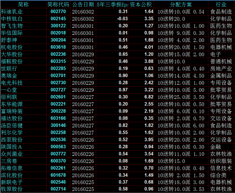Click stock code 002601
The height and width of the screenshot is (193, 235).
[x=58, y=97]
